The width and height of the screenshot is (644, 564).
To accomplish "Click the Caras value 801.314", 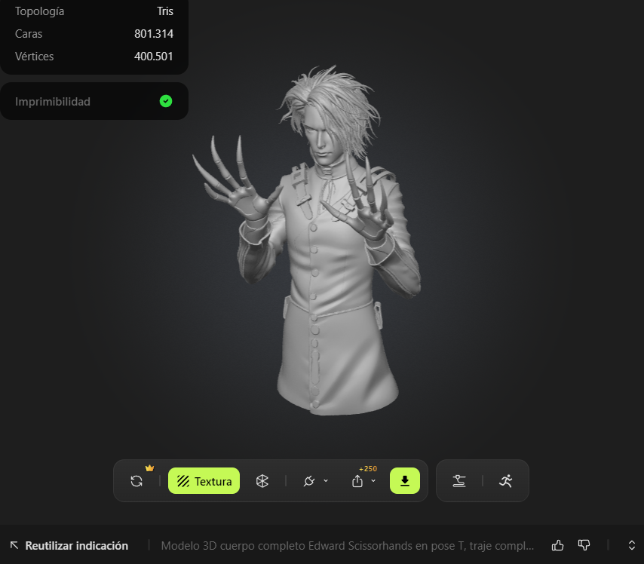I will (154, 34).
